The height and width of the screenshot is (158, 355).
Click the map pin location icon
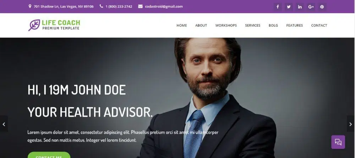[30, 6]
